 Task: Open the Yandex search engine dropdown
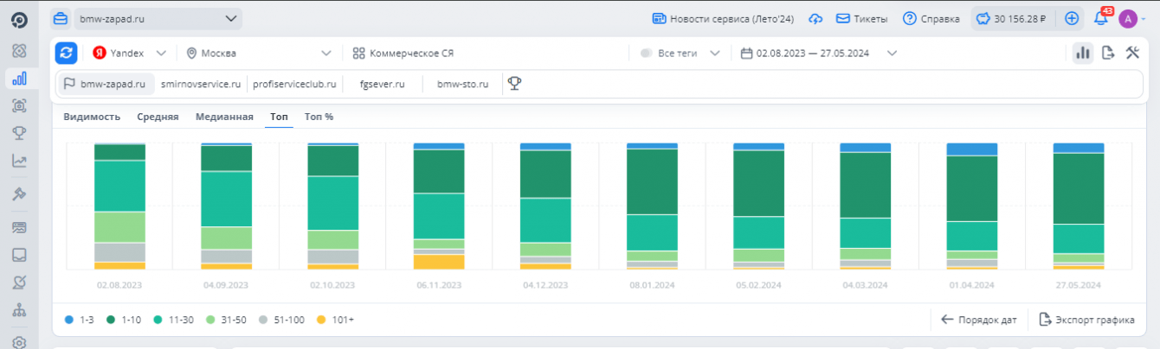[x=130, y=53]
